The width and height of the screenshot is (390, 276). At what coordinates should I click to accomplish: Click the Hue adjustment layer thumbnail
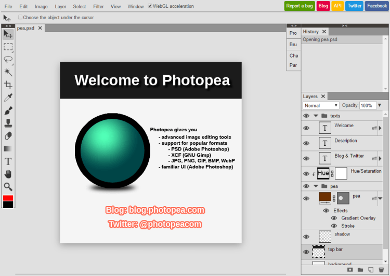[323, 173]
